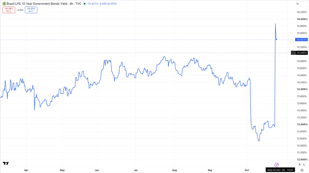
Task: Click the bold 13.000% price scale label
Action: (x=302, y=124)
